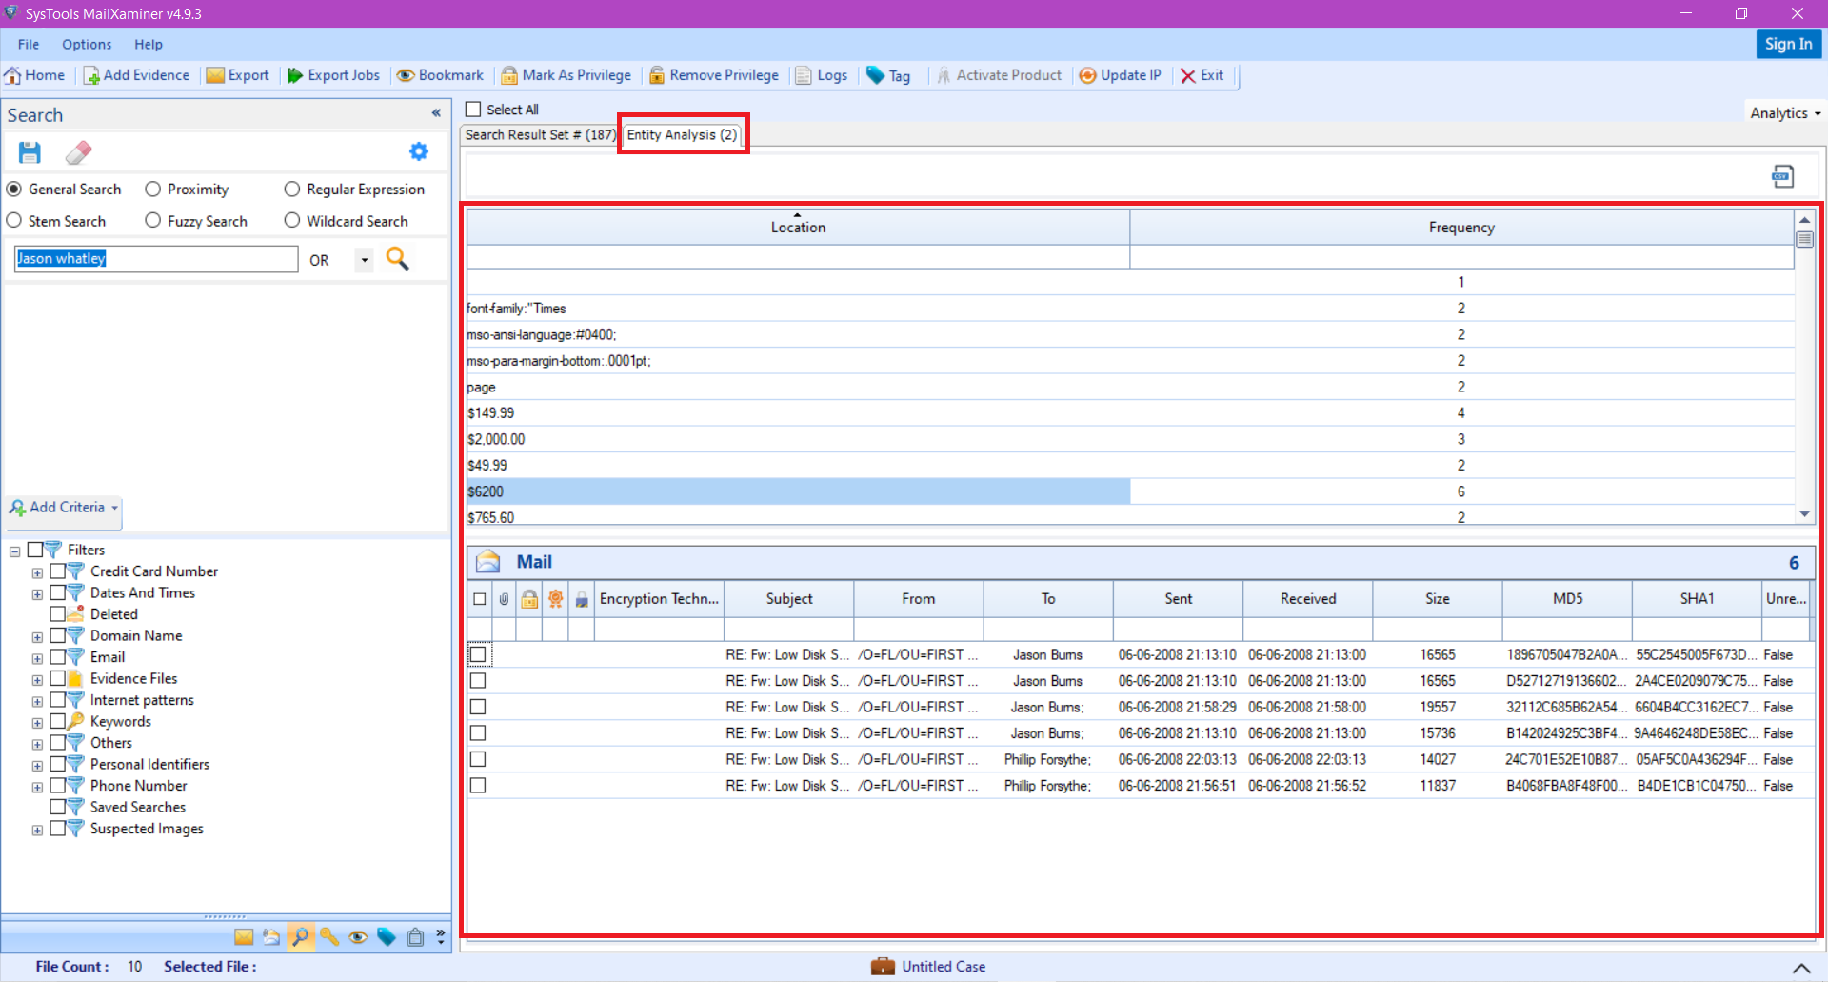Select the Proximity search radio button

pyautogui.click(x=152, y=189)
